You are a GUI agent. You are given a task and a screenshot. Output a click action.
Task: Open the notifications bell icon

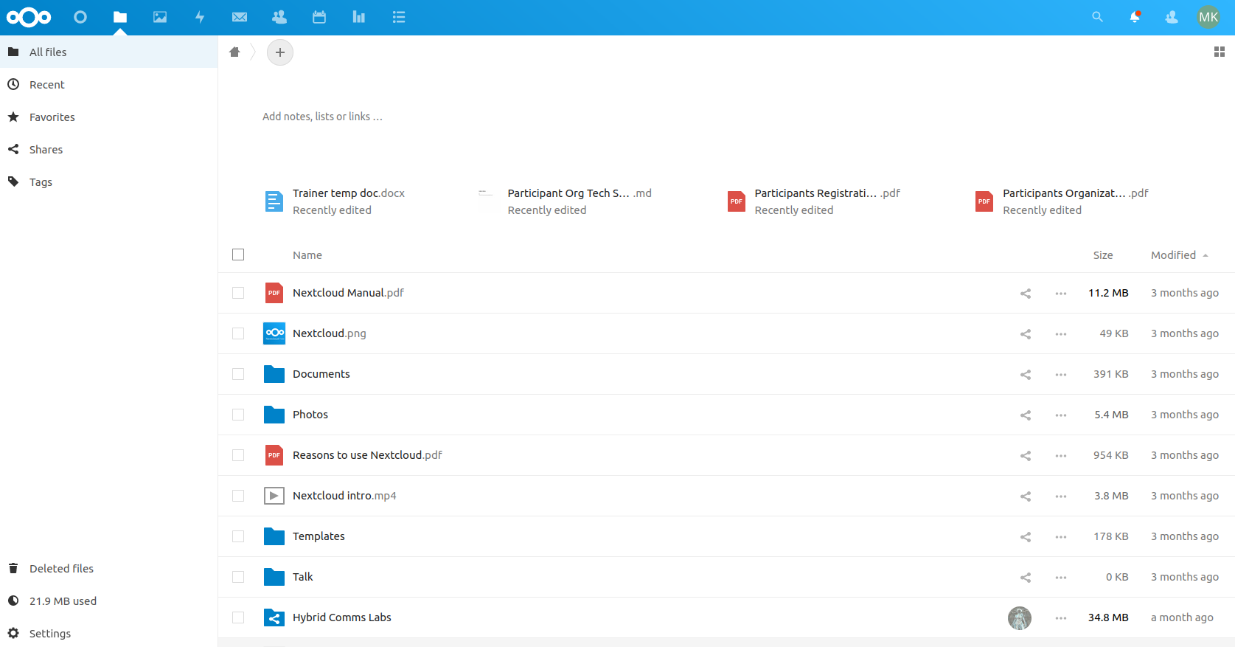click(x=1135, y=17)
